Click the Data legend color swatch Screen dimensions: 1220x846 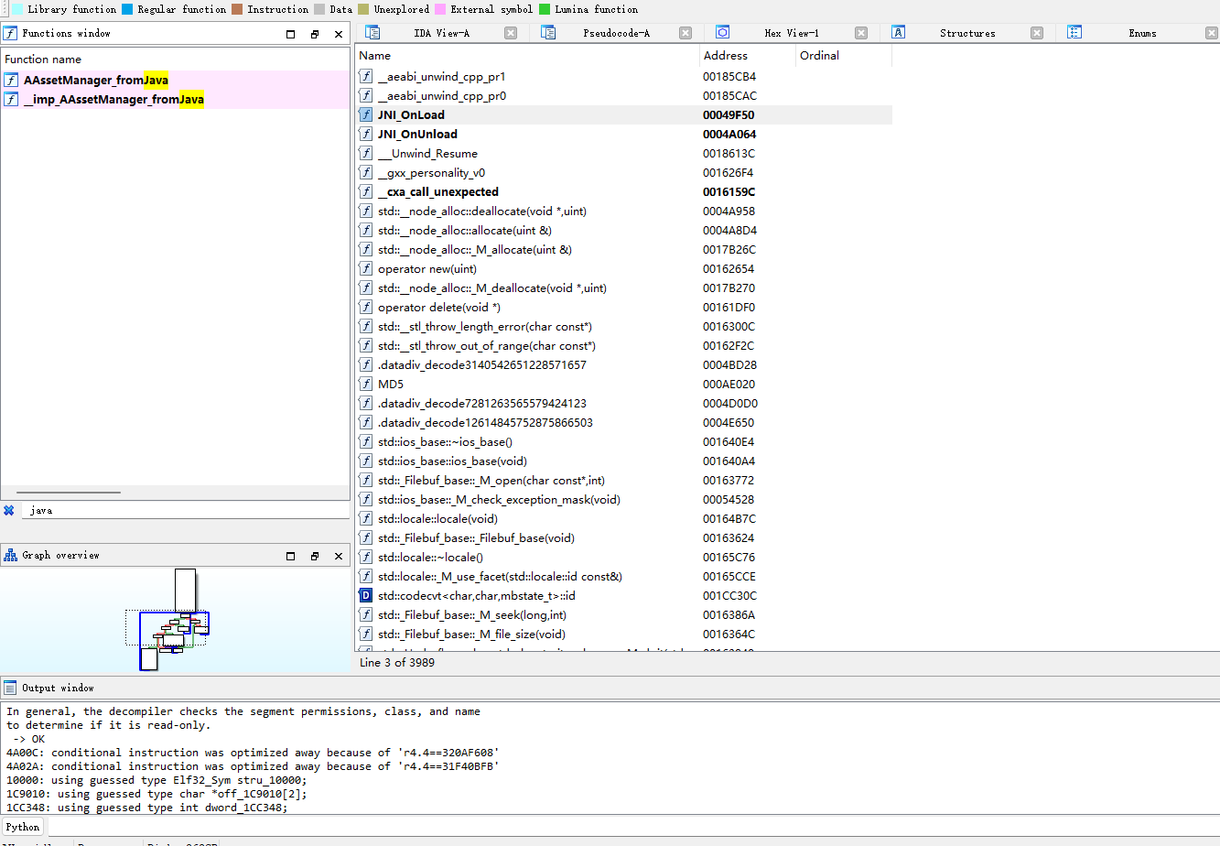[319, 9]
